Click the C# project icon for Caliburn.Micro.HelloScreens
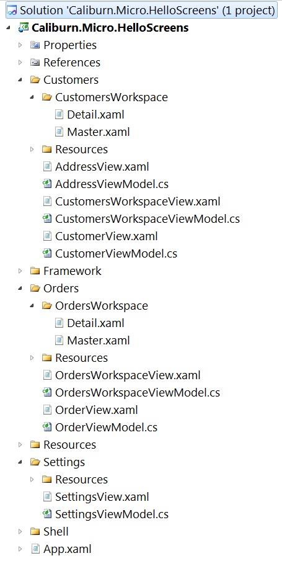Screen dimensions: 282x561 [x=24, y=28]
